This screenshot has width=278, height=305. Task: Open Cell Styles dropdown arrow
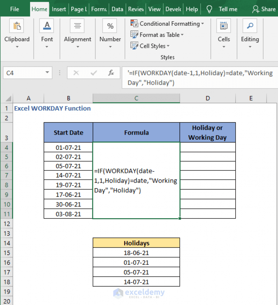[x=168, y=46]
